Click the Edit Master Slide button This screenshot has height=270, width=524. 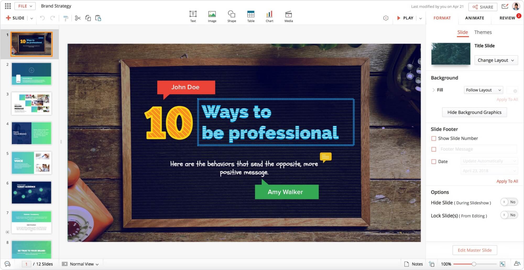[474, 250]
